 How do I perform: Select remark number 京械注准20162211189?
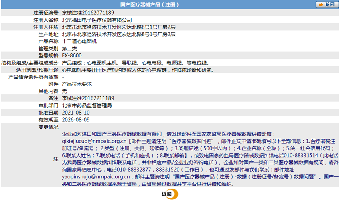click(x=88, y=98)
